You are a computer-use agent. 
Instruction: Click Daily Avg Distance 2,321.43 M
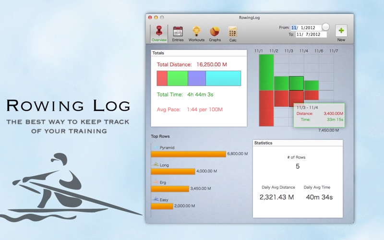coord(277,197)
